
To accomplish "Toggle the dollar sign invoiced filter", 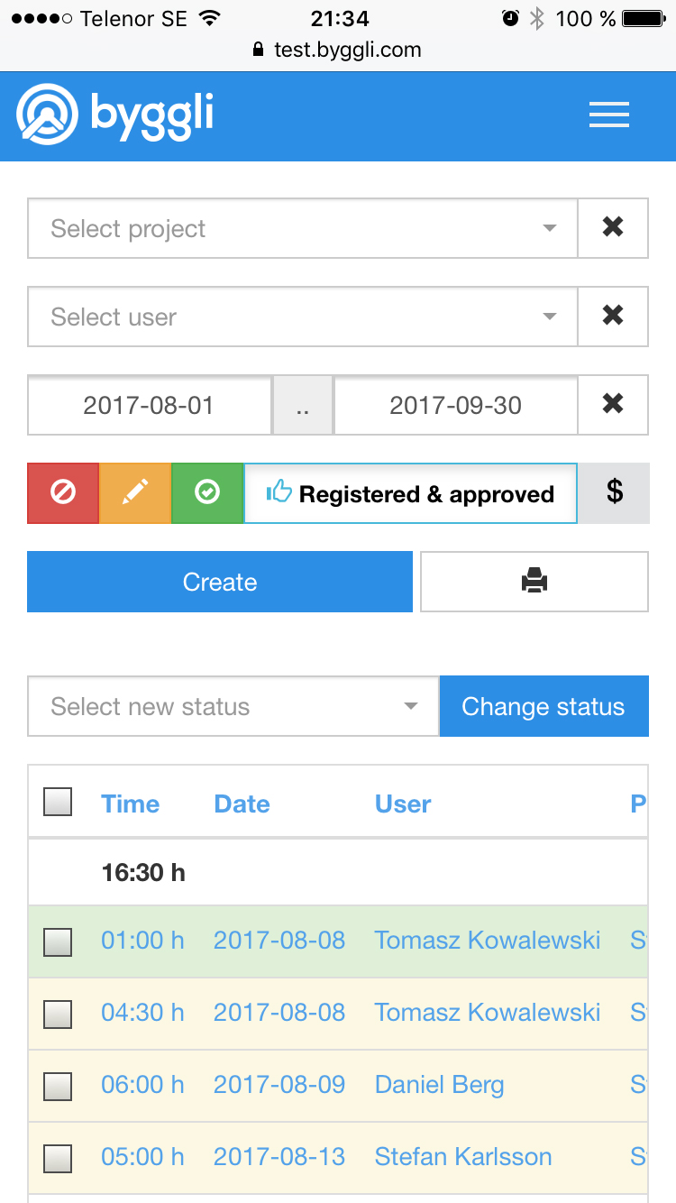I will (614, 493).
